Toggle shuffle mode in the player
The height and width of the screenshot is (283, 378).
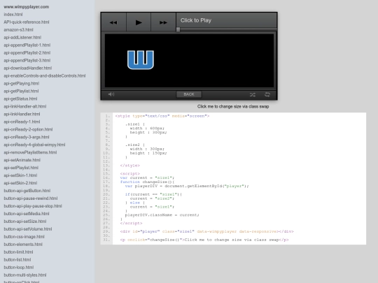point(253,94)
